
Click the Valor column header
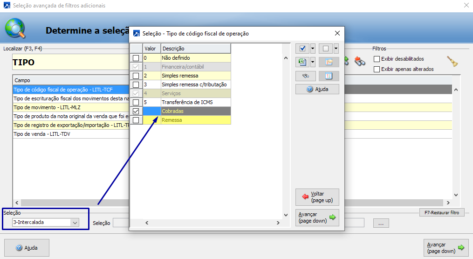click(x=152, y=49)
